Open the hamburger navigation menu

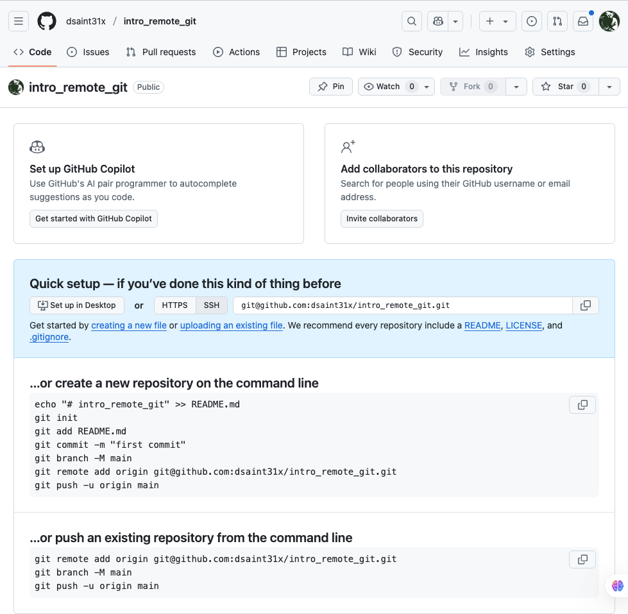pyautogui.click(x=19, y=21)
